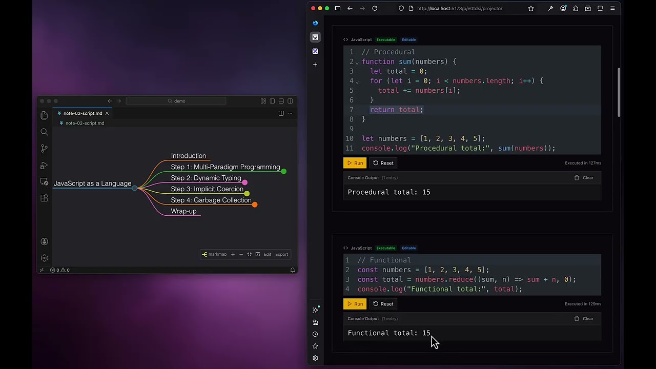Open the Search icon in VS Code sidebar
656x369 pixels.
pos(44,132)
